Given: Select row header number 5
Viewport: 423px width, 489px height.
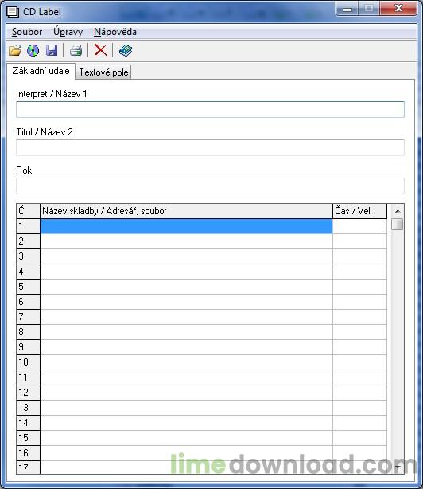Looking at the screenshot, I should click(x=28, y=287).
